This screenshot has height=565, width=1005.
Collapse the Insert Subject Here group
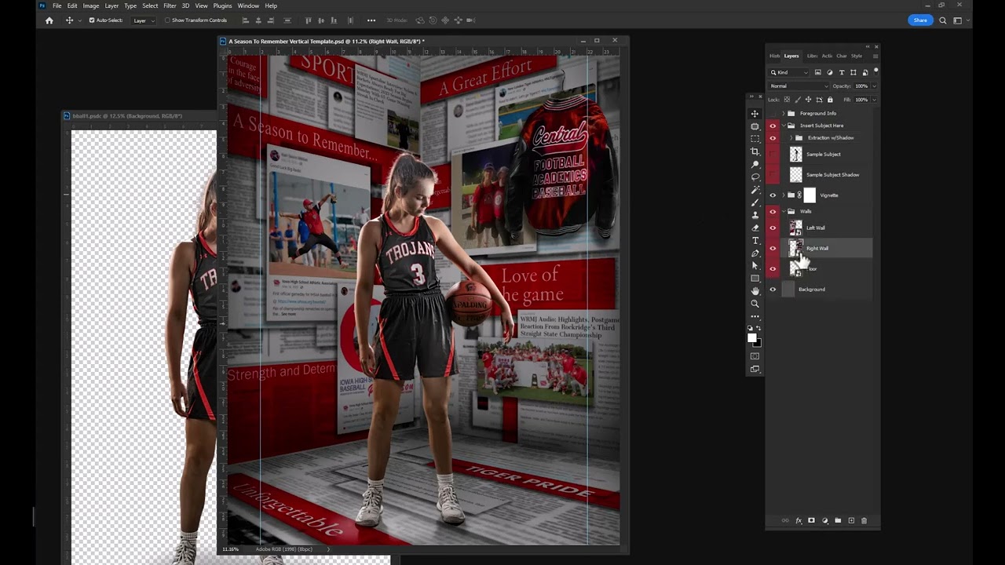pos(783,126)
